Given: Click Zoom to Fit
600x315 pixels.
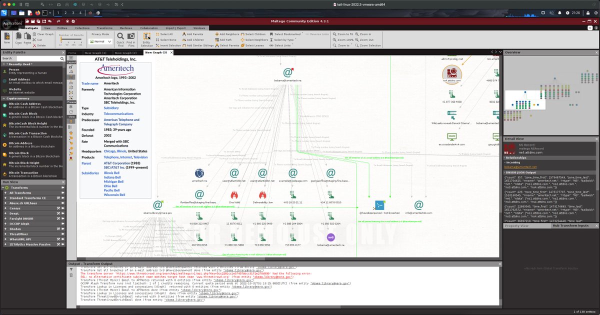Looking at the screenshot, I should click(x=343, y=34).
